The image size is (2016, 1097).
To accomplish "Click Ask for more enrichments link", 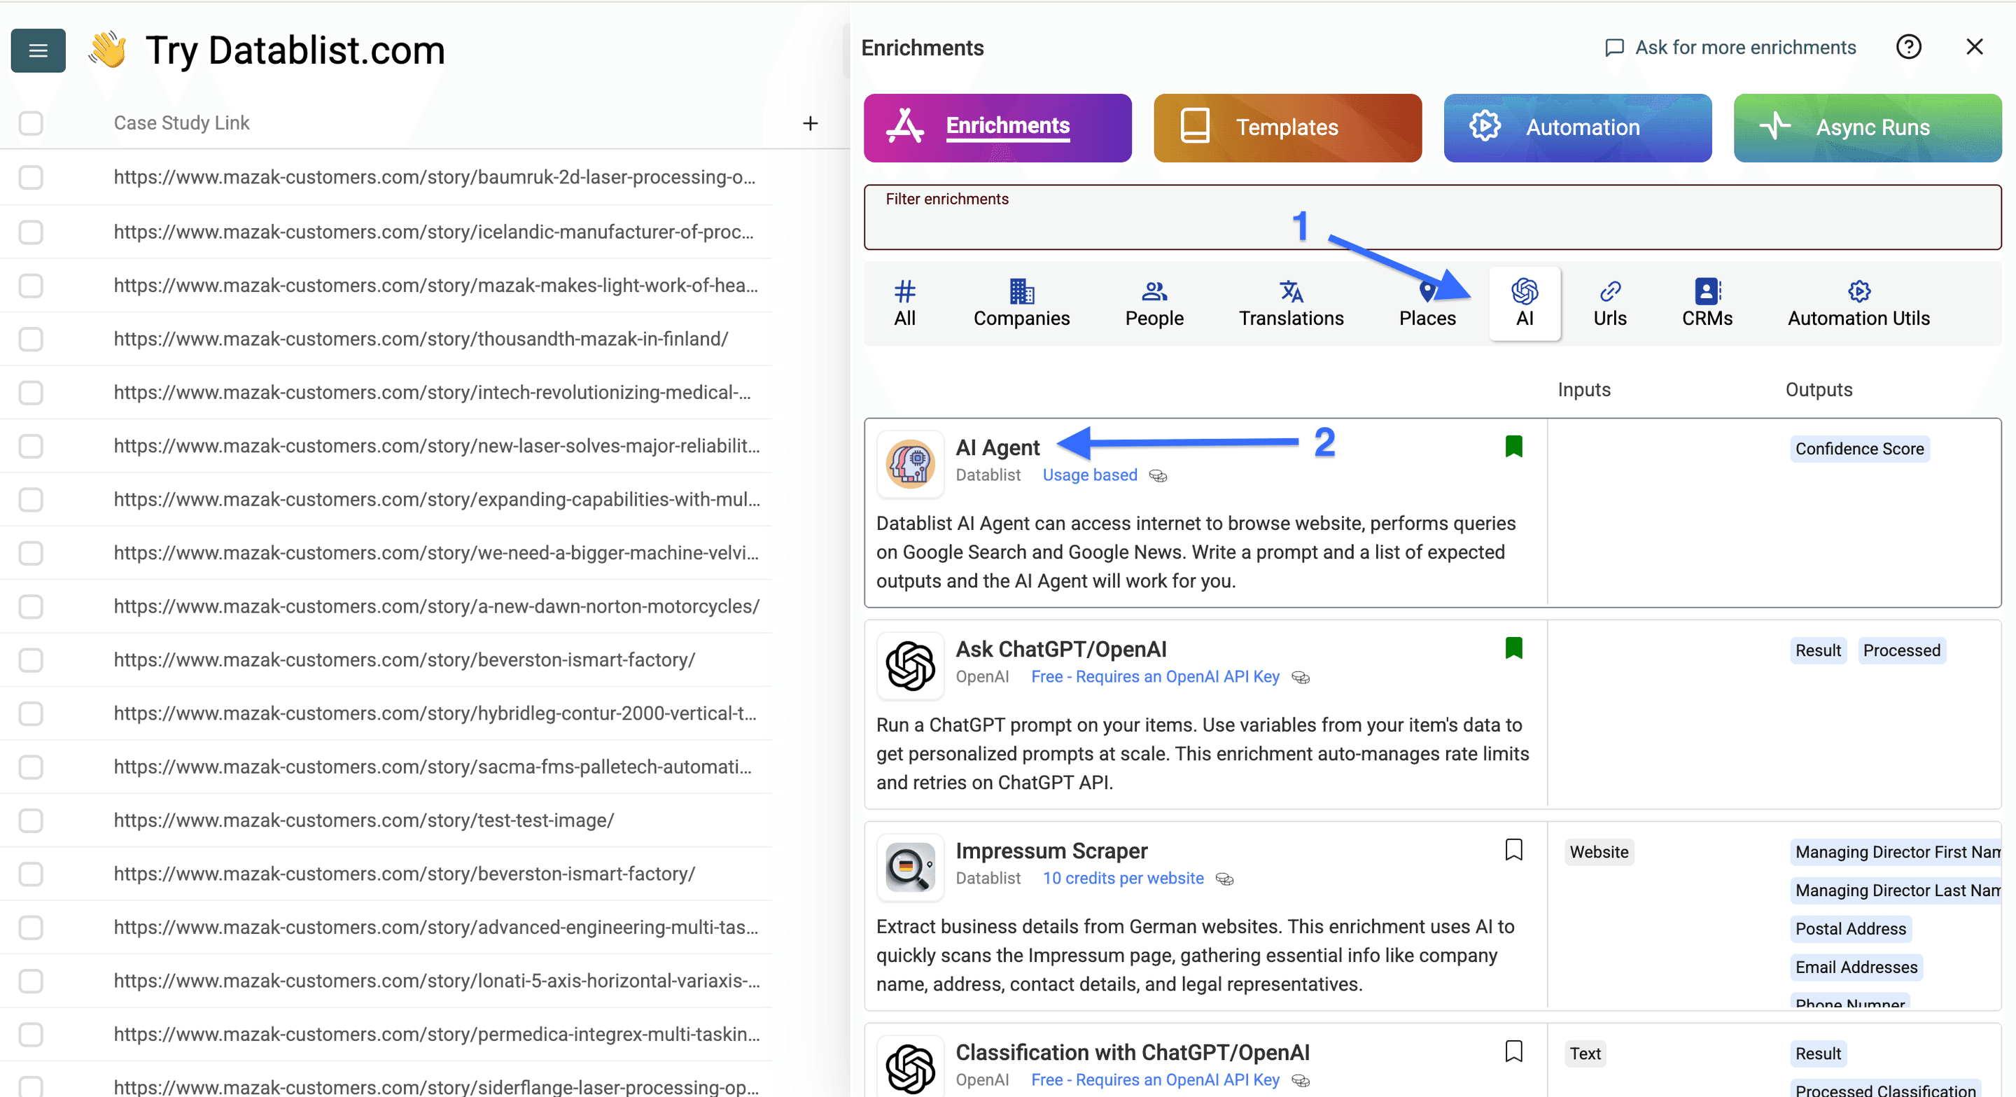I will [1730, 48].
